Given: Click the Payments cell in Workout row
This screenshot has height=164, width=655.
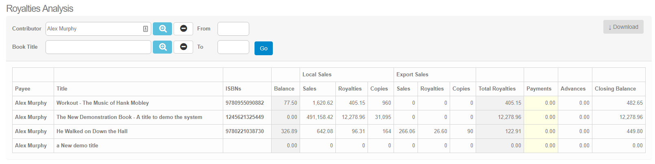Looking at the screenshot, I should click(x=540, y=103).
